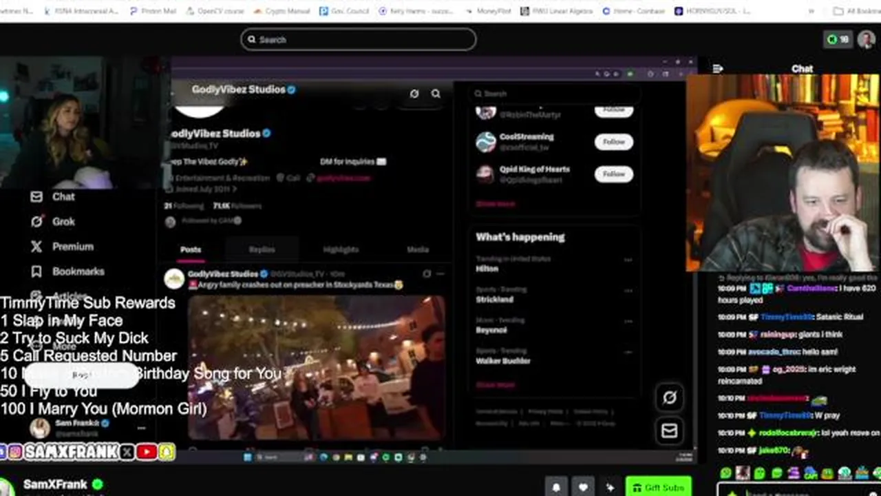
Task: Open the 71.1K Followers list
Action: pyautogui.click(x=237, y=206)
